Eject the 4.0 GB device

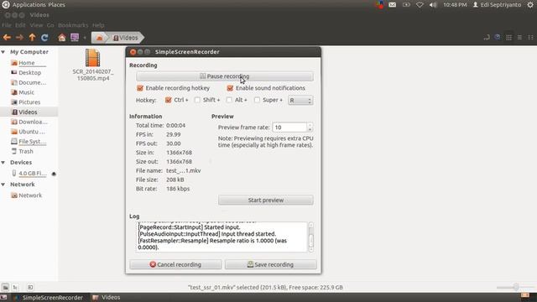pyautogui.click(x=54, y=174)
